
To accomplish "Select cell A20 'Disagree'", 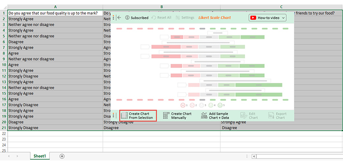I will click(55, 122).
